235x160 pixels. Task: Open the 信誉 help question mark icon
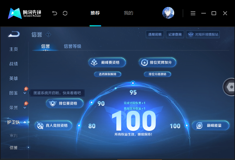pyautogui.click(x=48, y=34)
